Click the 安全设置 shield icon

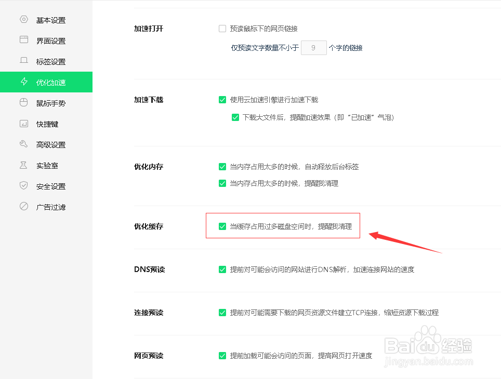coord(23,185)
